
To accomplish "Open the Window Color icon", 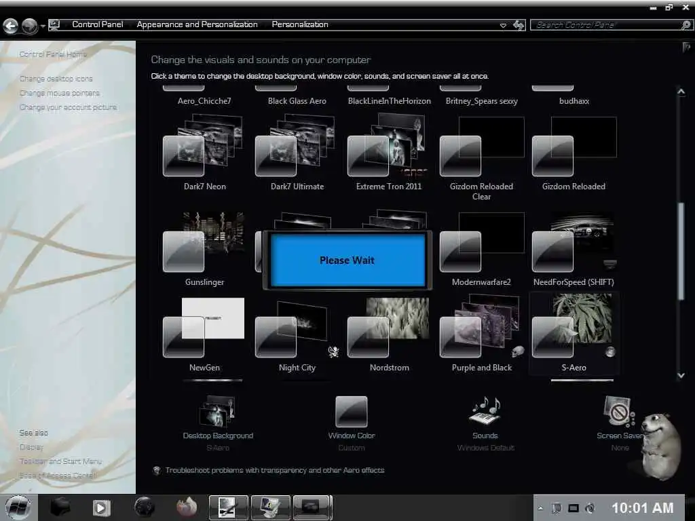I will click(x=352, y=412).
